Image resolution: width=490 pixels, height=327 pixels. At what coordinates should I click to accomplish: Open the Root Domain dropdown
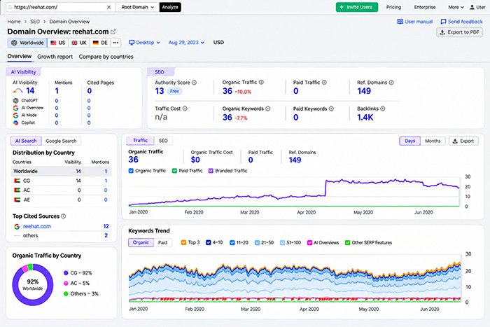point(137,7)
